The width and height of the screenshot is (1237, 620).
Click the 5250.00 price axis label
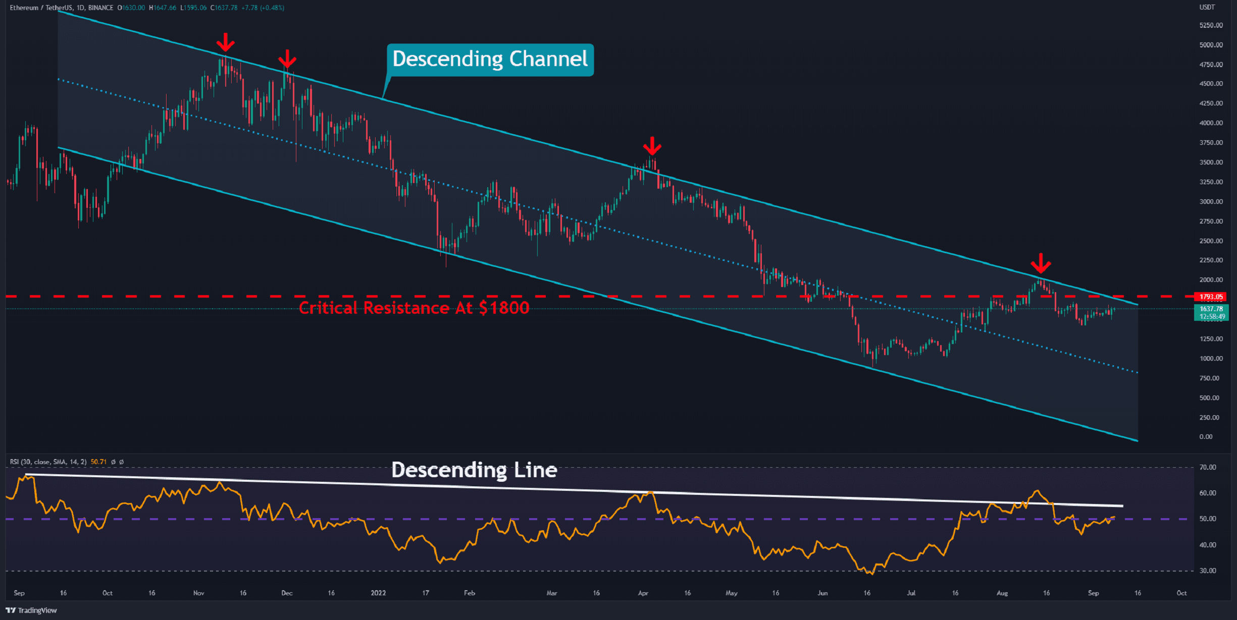pyautogui.click(x=1211, y=25)
